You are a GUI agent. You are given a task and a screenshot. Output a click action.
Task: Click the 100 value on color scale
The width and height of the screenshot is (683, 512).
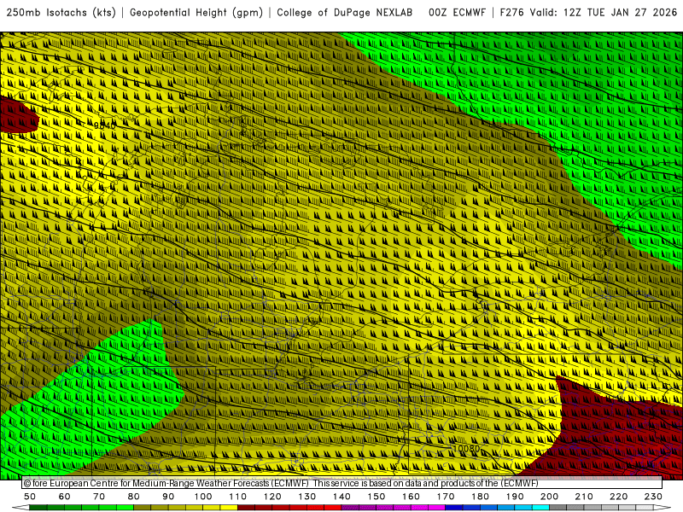[203, 497]
